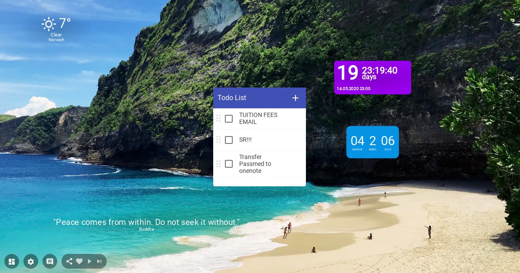
Task: Click the feedback comment bubble icon
Action: [50, 261]
